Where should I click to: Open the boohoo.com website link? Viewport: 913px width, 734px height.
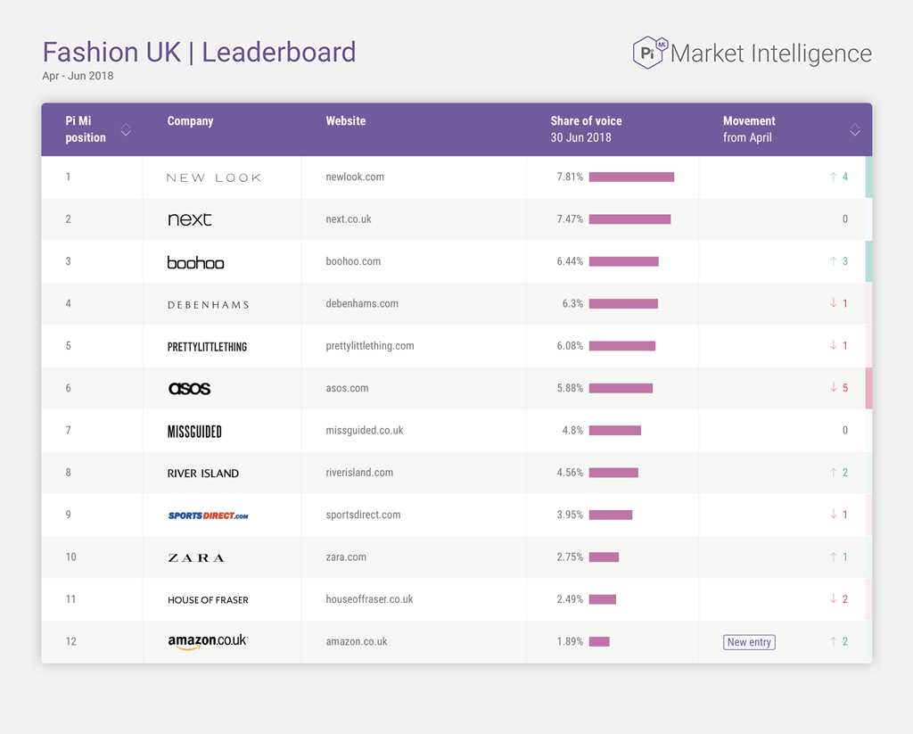click(353, 261)
